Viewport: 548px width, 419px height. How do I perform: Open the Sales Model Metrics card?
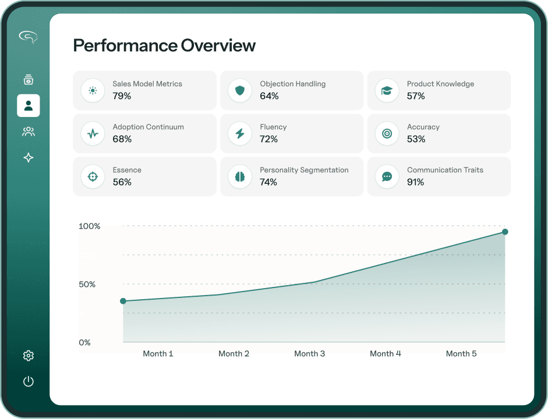(x=144, y=90)
